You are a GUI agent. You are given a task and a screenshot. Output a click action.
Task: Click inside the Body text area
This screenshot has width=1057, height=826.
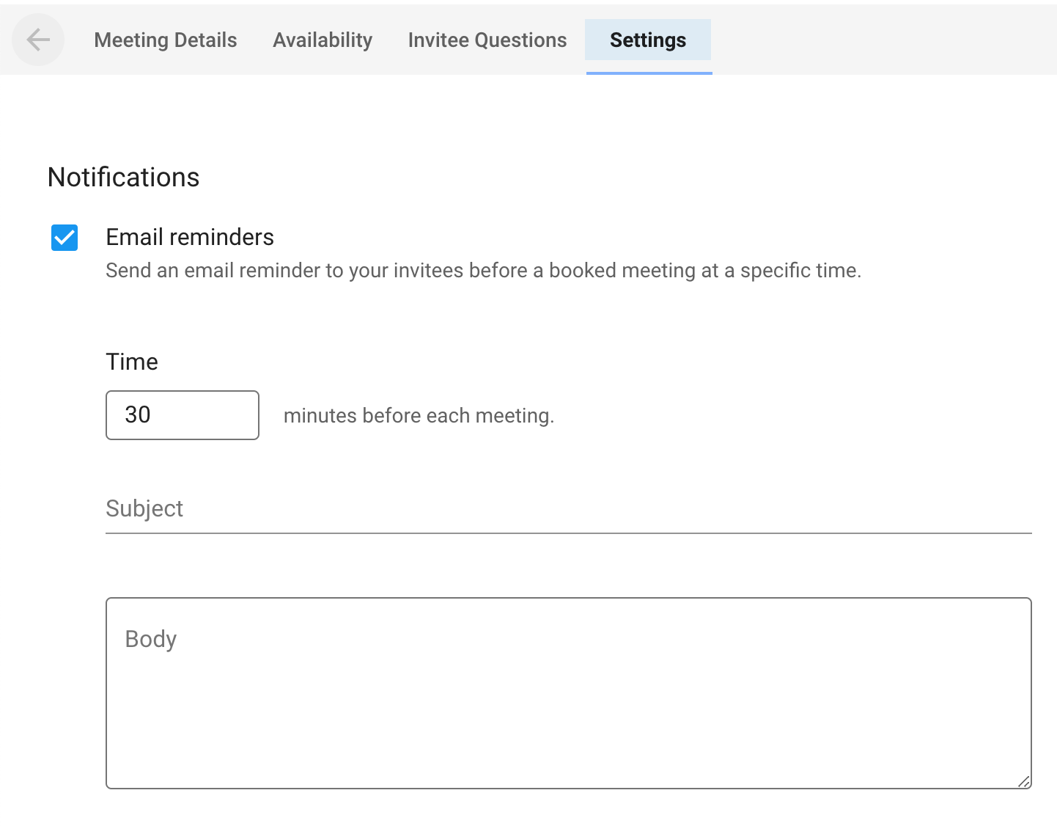point(569,693)
